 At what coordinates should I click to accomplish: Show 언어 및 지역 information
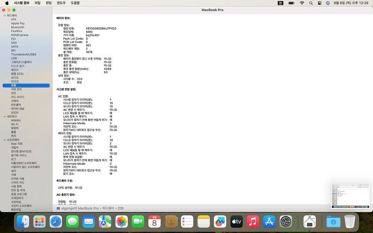[18, 190]
